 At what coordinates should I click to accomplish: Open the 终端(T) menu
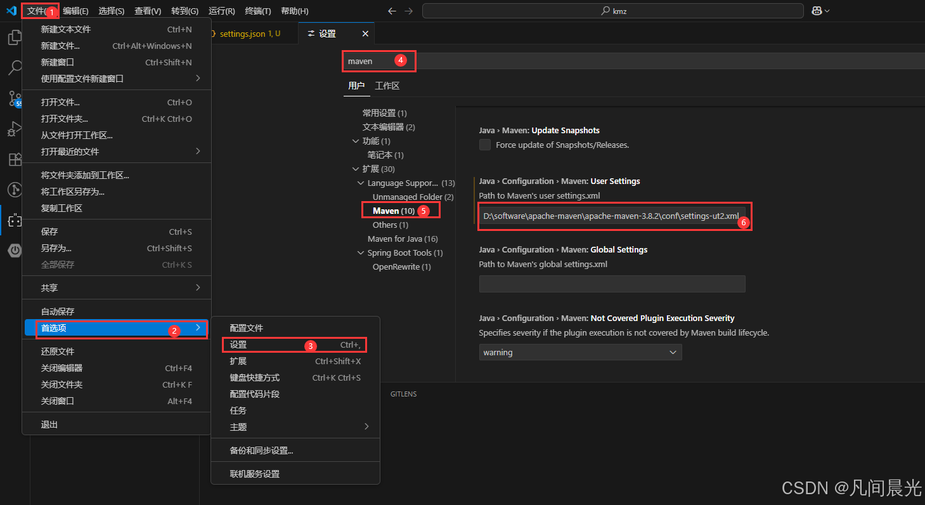pyautogui.click(x=258, y=11)
